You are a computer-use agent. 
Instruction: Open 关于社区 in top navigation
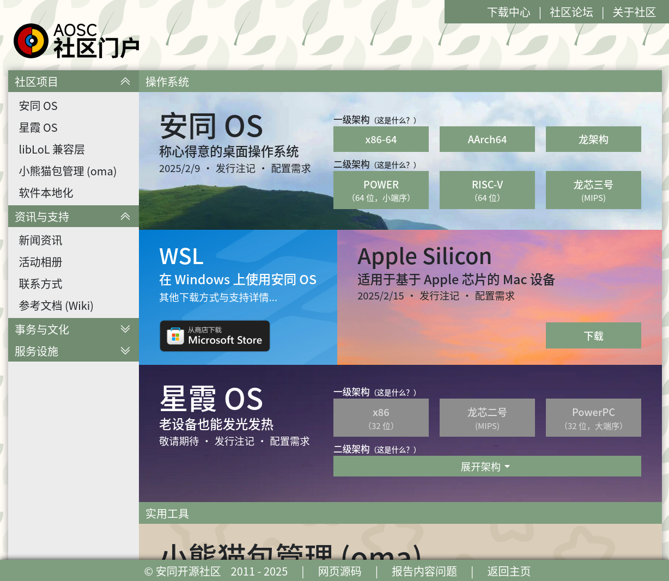click(634, 12)
